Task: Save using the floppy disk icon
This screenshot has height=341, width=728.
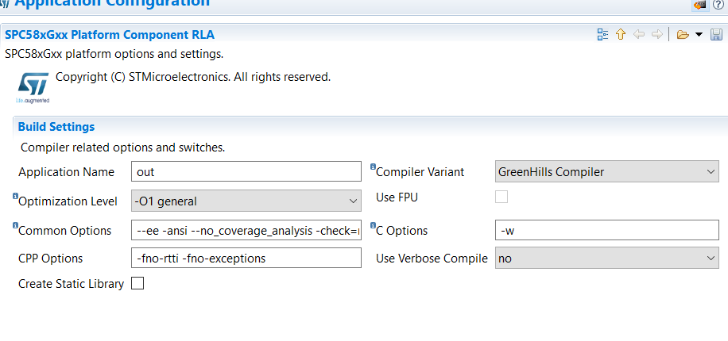Action: 716,35
